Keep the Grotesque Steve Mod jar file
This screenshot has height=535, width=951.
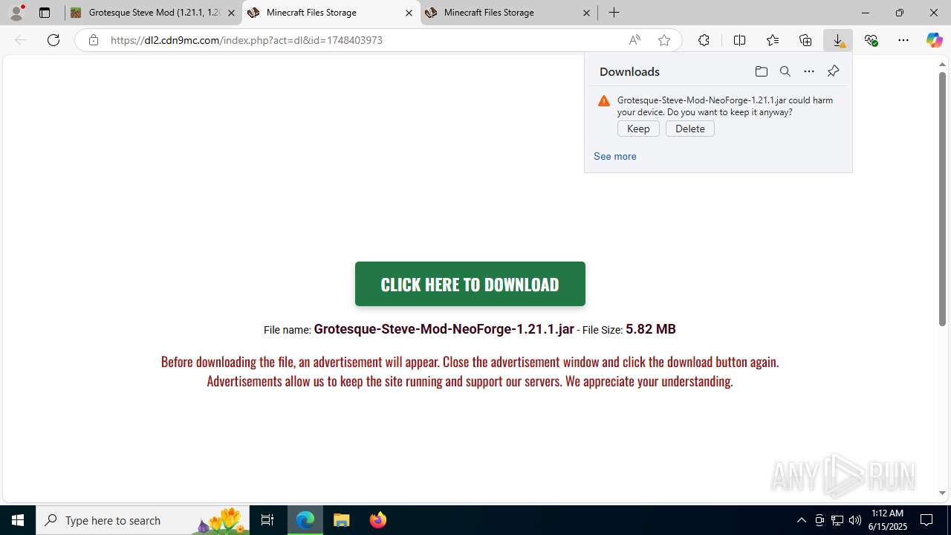638,129
